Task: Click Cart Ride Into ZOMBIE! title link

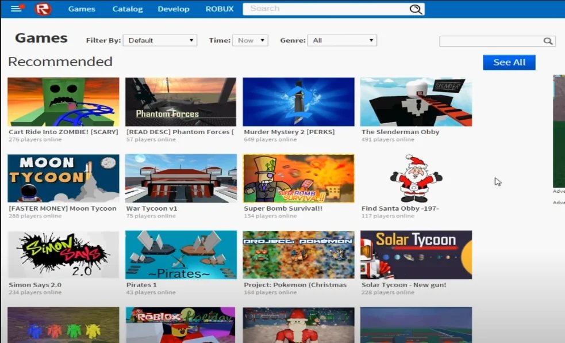Action: pos(63,132)
